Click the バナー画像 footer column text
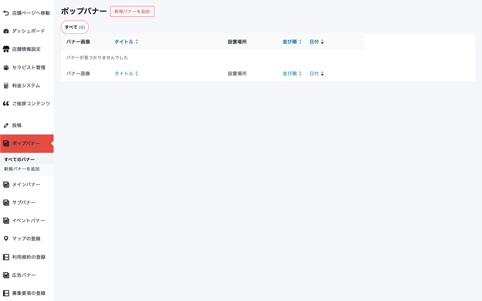The height and width of the screenshot is (301, 482). (78, 73)
